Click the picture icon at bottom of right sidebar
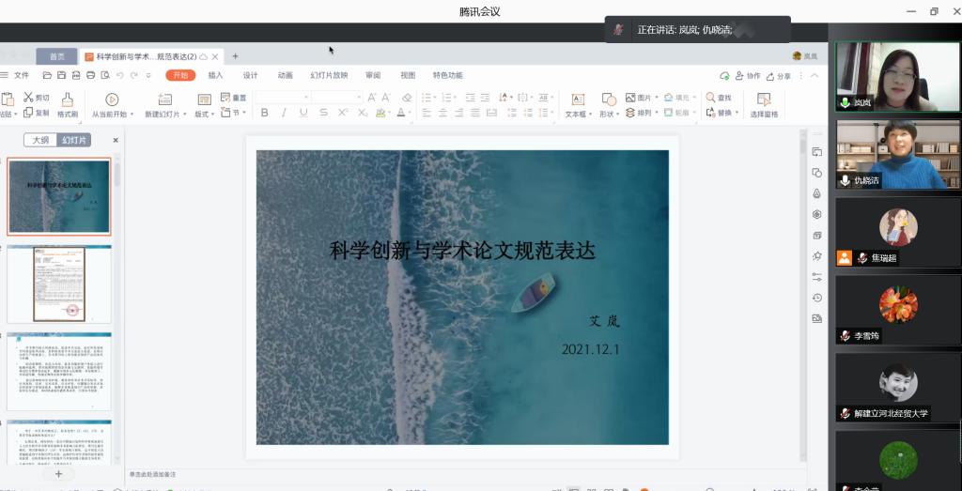 816,319
